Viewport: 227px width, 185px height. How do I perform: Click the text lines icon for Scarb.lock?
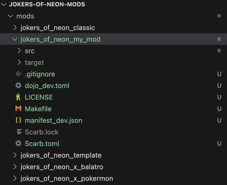click(19, 132)
